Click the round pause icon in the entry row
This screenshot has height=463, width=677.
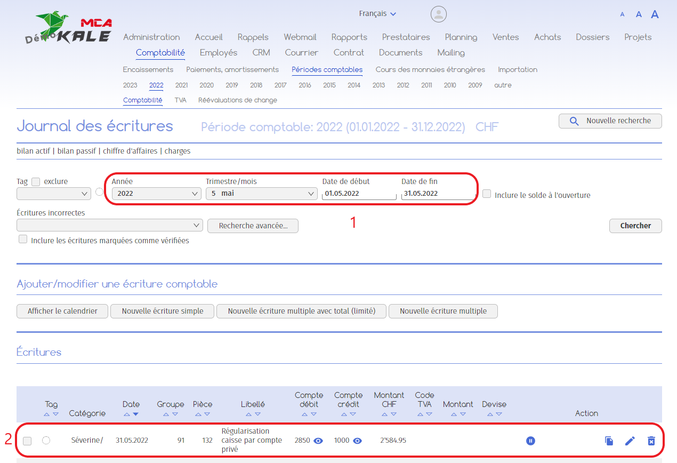point(530,441)
